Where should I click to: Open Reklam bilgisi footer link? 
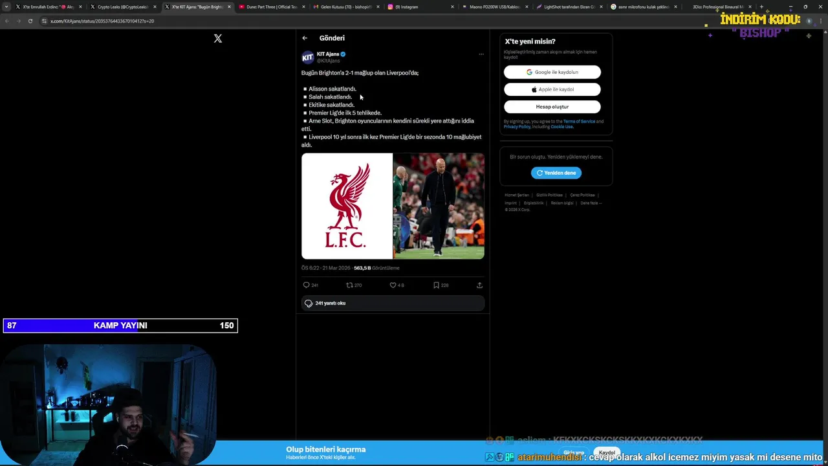coord(562,203)
